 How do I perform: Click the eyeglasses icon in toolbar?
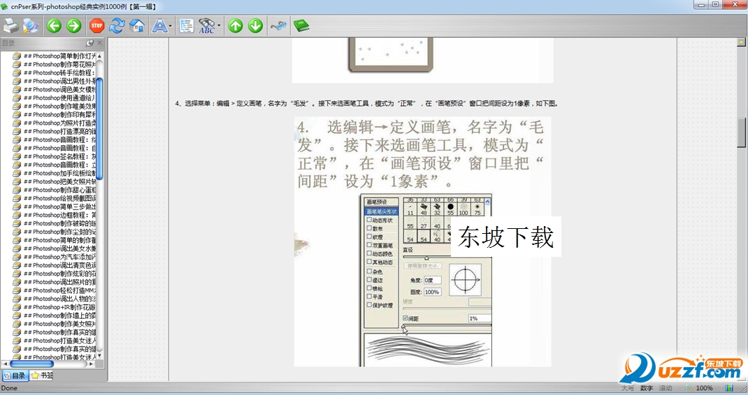(x=279, y=26)
